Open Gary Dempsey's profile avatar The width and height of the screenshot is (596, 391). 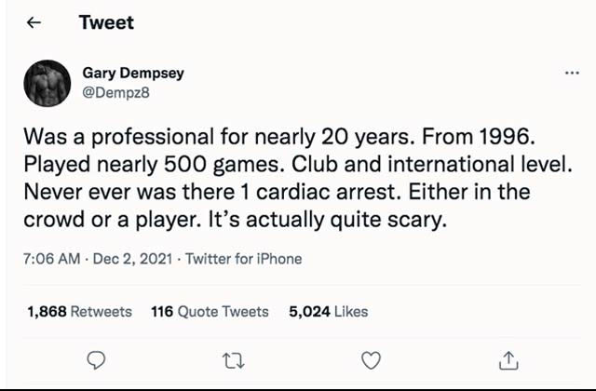click(47, 84)
